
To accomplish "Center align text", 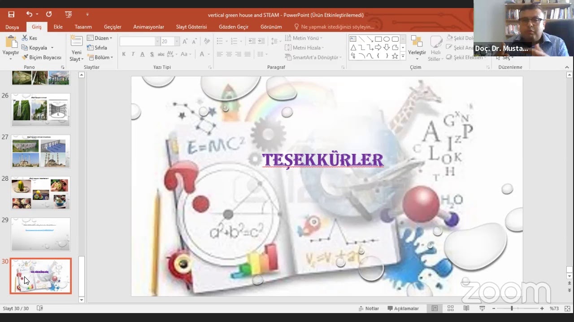I will (229, 54).
